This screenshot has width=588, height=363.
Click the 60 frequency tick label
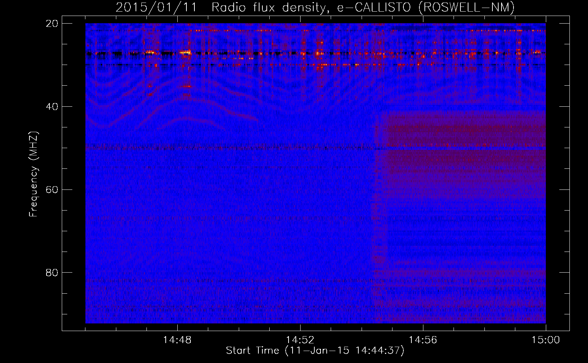click(52, 190)
